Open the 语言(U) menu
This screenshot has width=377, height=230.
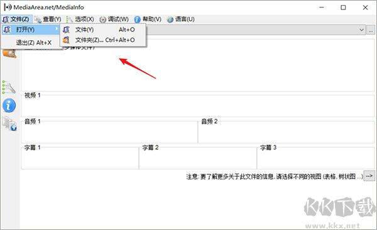[x=181, y=19]
